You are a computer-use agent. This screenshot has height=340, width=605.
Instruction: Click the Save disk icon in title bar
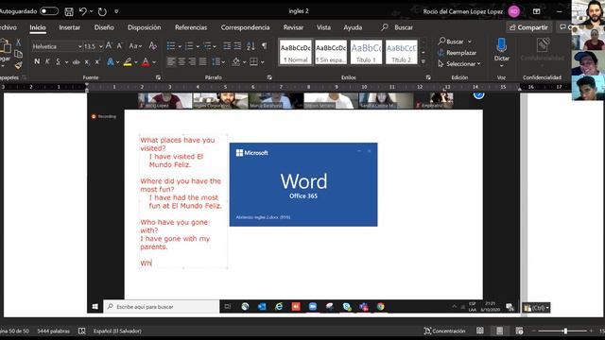[69, 11]
